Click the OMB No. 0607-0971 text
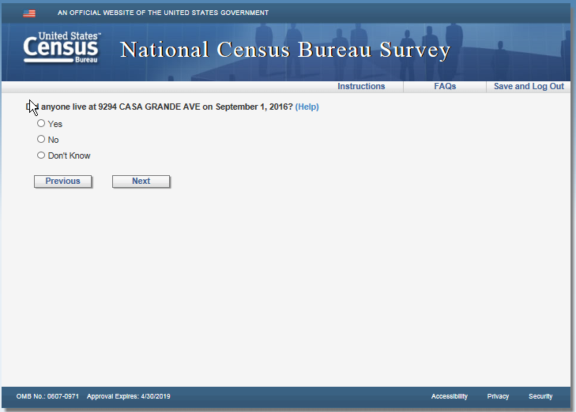576x412 pixels. (x=47, y=396)
